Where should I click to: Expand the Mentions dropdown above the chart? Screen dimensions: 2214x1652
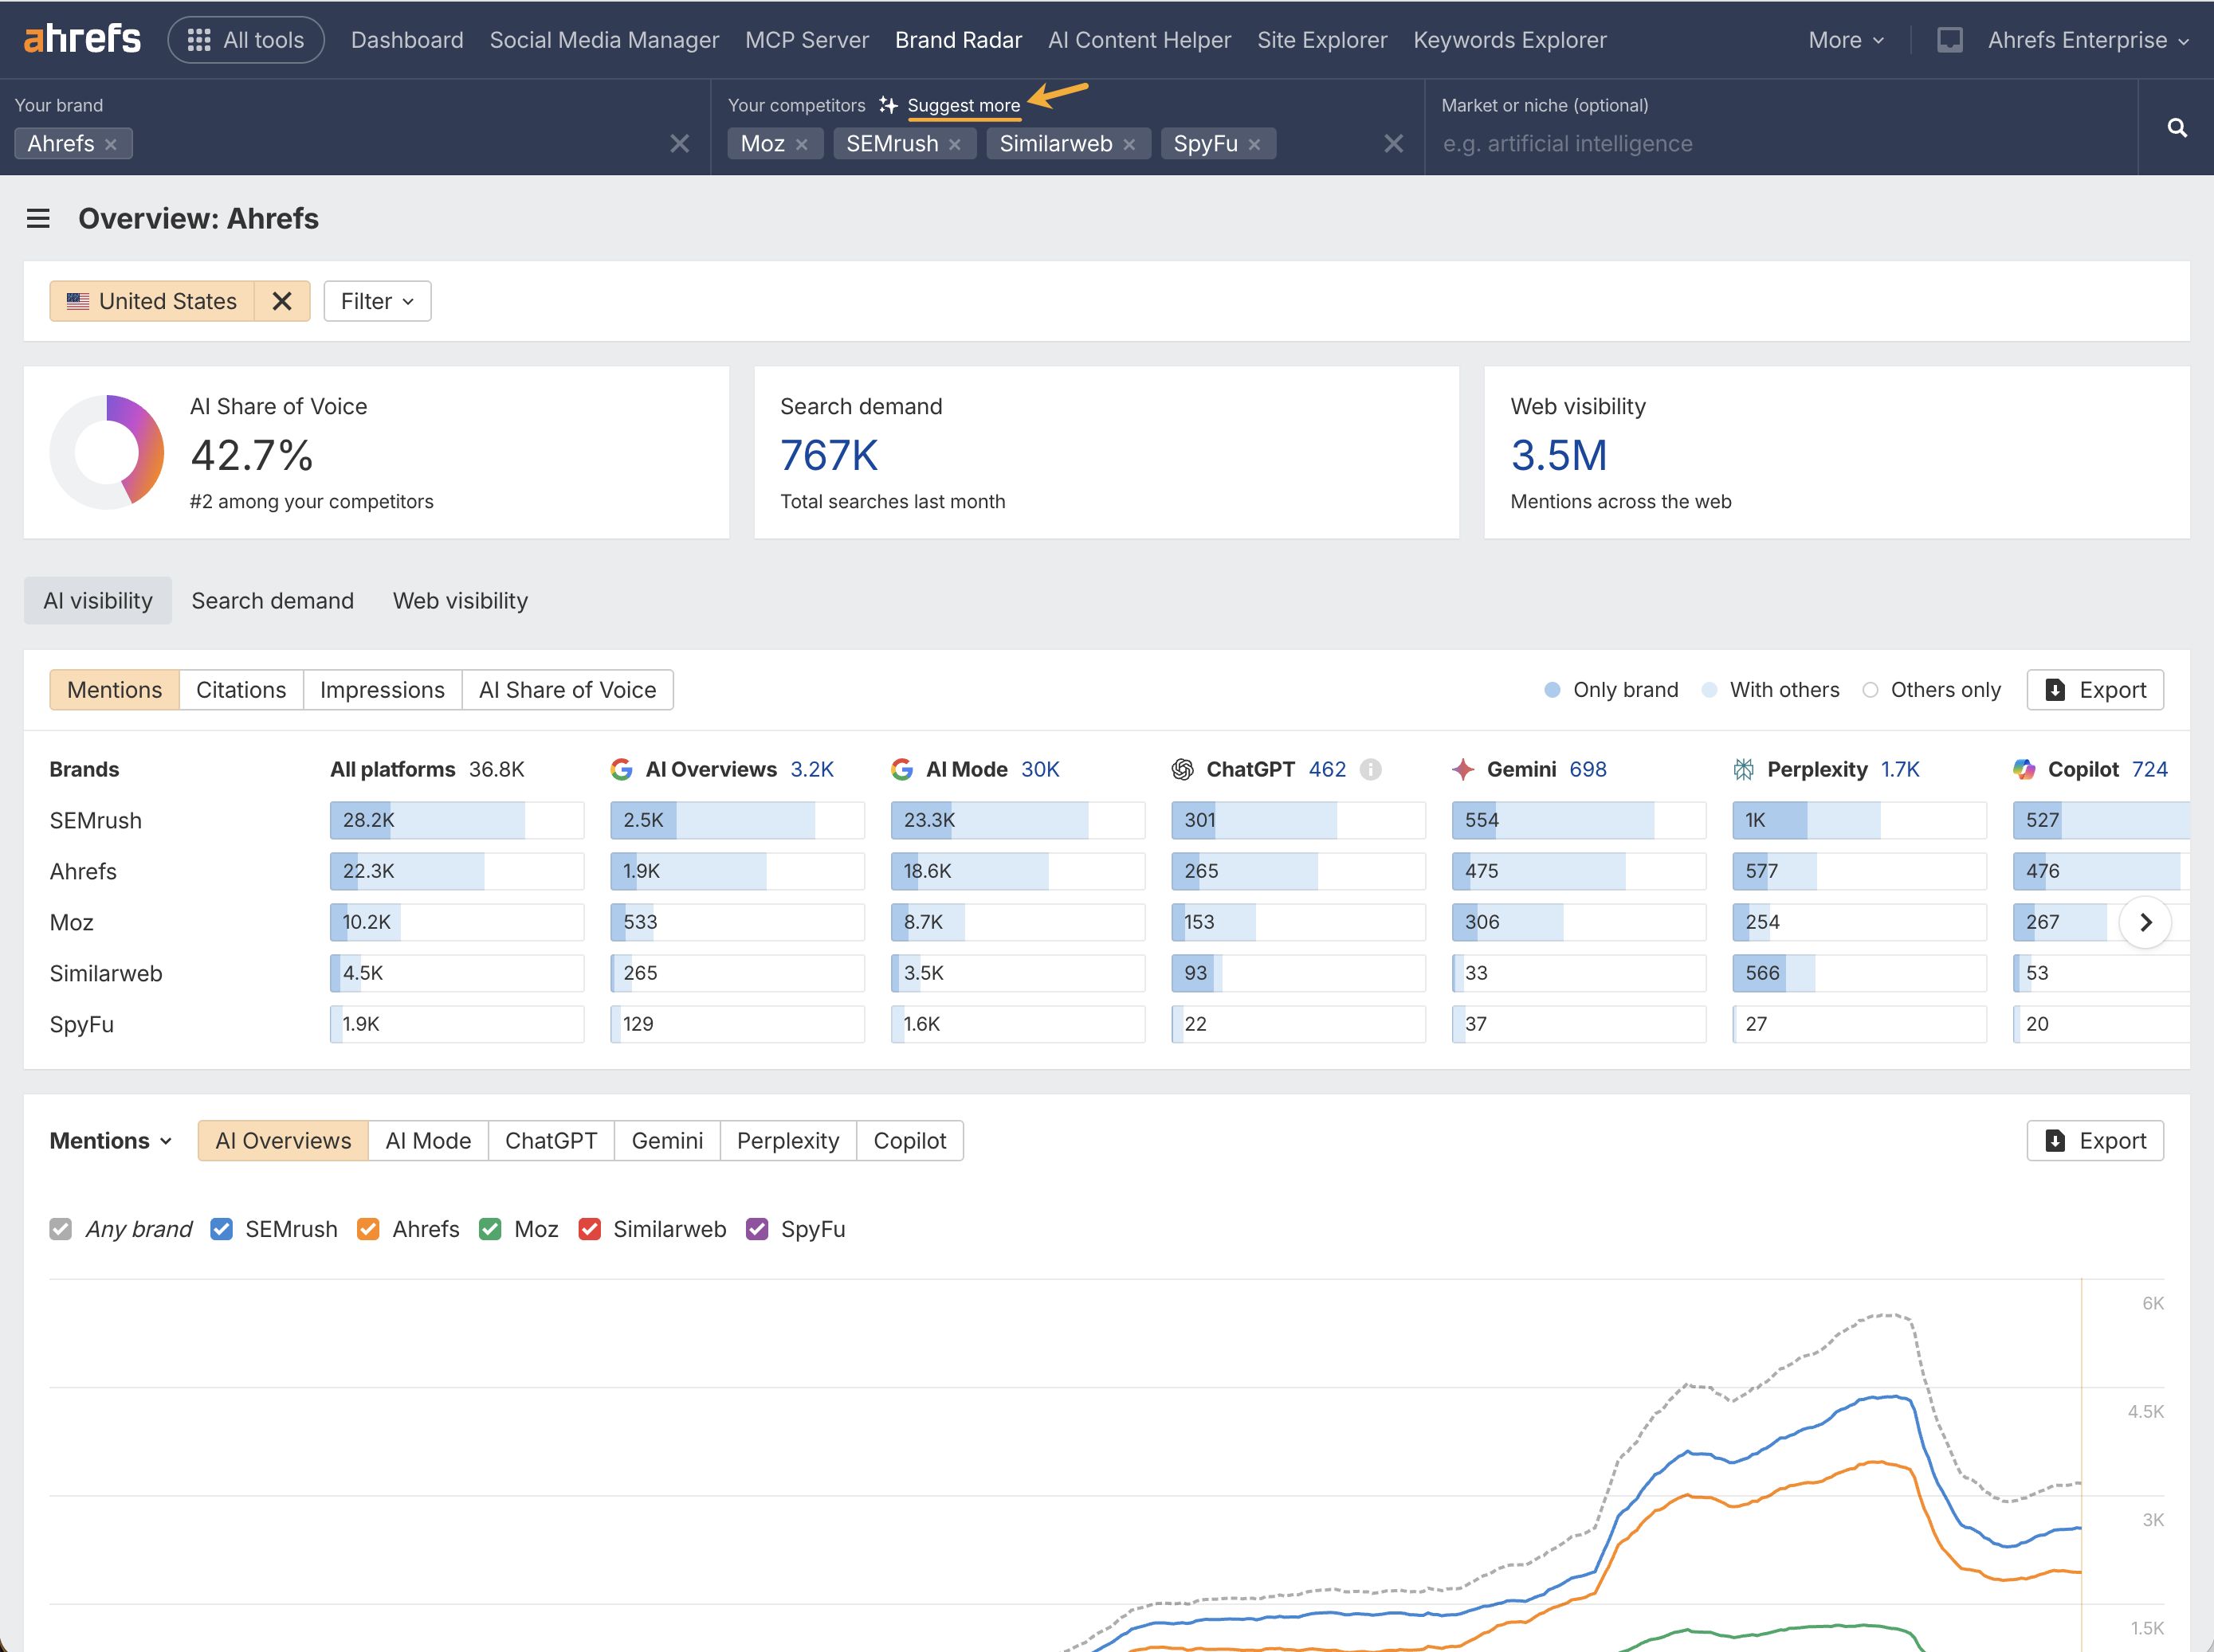point(110,1140)
